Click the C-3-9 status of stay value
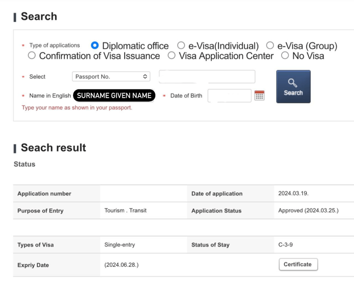Screen dimensions: 354x293 click(x=285, y=245)
